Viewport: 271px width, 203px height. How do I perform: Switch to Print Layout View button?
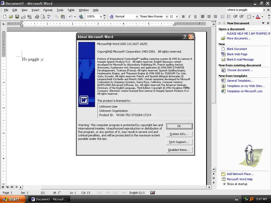12,187
